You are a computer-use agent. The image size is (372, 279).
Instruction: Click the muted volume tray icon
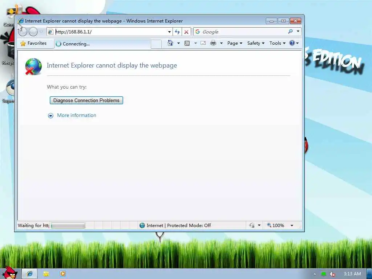[332, 274]
